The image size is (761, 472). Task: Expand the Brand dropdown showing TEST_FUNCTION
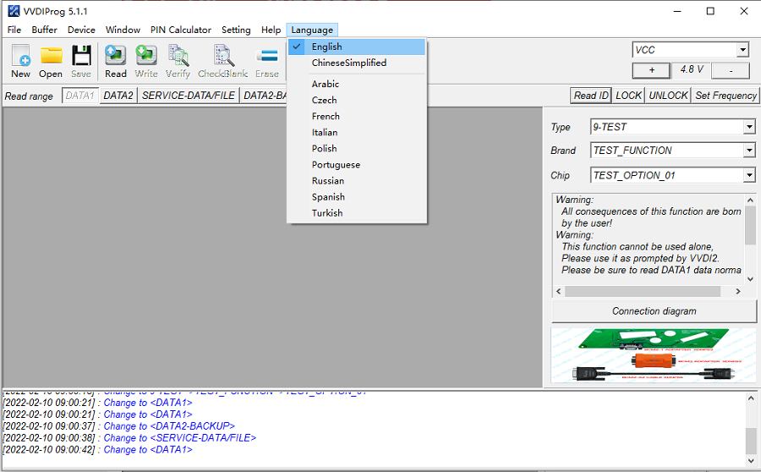[748, 151]
